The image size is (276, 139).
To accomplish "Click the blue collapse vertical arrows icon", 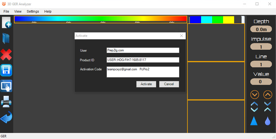I will tap(267, 107).
